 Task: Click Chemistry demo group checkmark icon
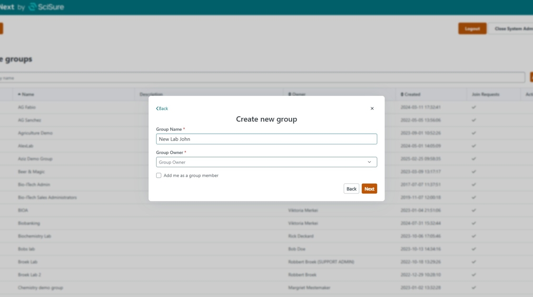click(x=474, y=287)
